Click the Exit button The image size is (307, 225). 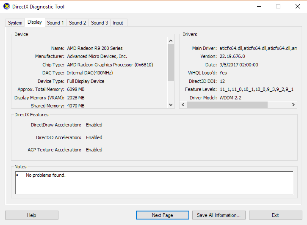click(x=275, y=215)
